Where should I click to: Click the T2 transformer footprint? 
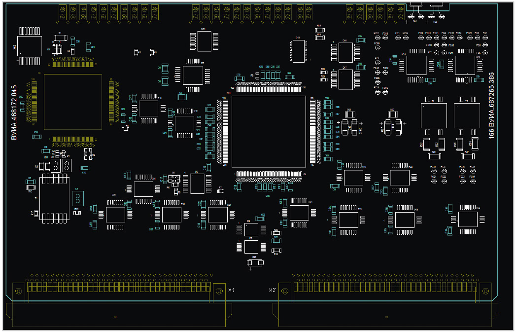pyautogui.click(x=434, y=115)
